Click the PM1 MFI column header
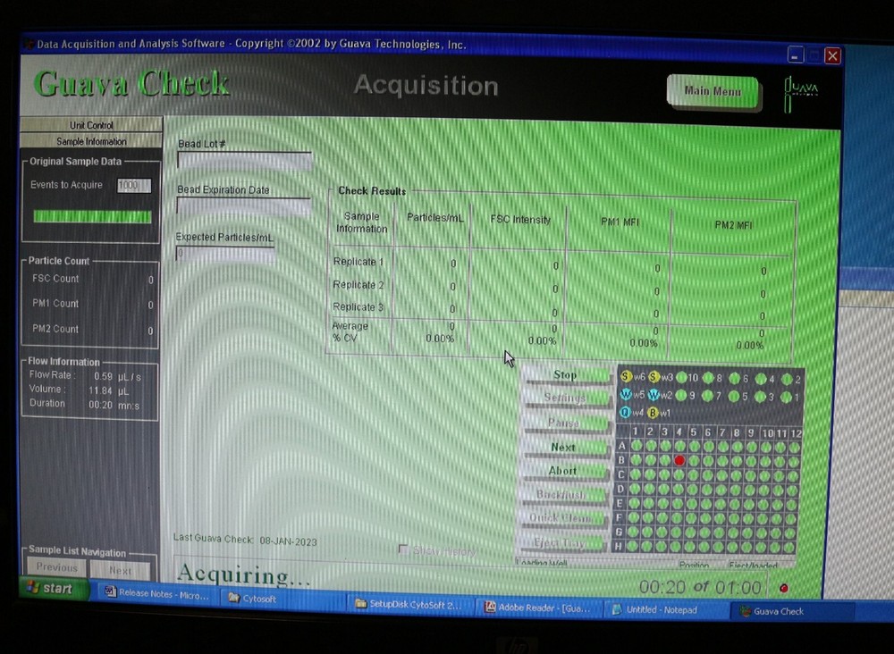 pos(620,222)
